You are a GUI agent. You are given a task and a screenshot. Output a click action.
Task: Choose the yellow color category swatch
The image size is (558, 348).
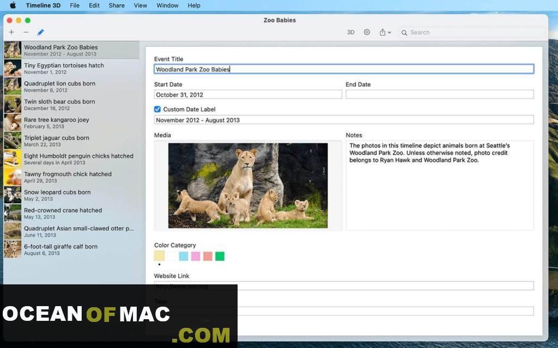(160, 256)
